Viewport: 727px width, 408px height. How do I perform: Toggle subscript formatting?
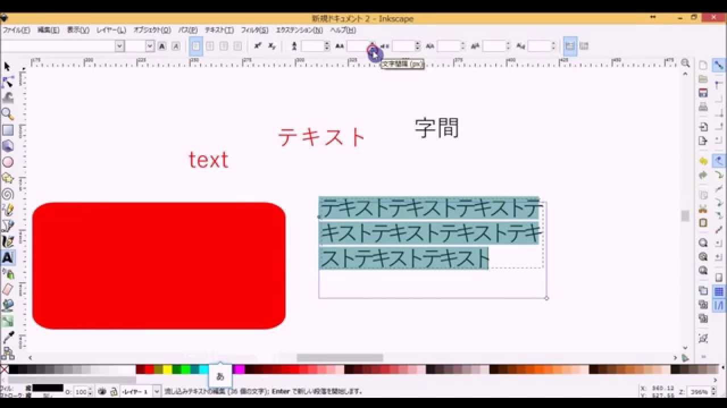[x=272, y=46]
